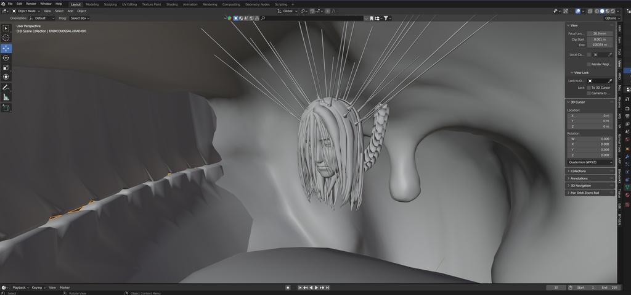Click the Select Box tool icon
Image resolution: width=631 pixels, height=295 pixels.
point(6,28)
